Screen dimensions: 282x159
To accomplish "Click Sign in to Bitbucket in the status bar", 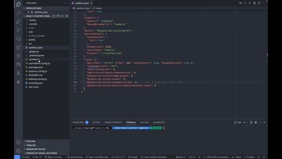I will (97, 157).
